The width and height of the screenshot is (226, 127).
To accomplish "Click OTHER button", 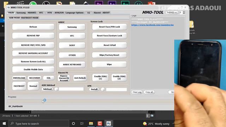I will pos(72,55).
